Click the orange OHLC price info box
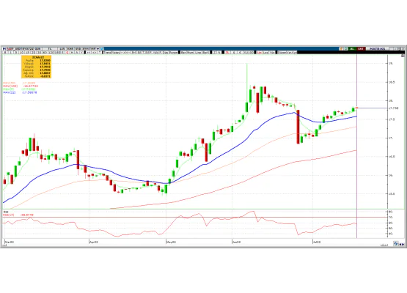407x293 pixels. click(x=36, y=67)
